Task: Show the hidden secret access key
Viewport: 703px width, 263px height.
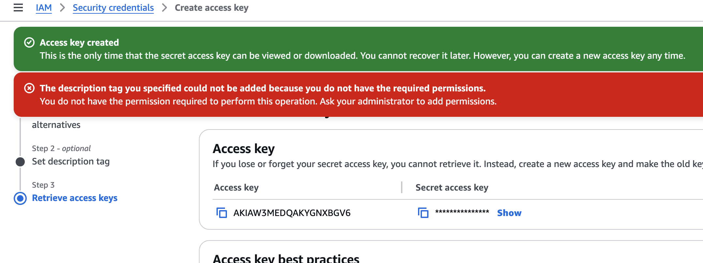Action: click(509, 213)
